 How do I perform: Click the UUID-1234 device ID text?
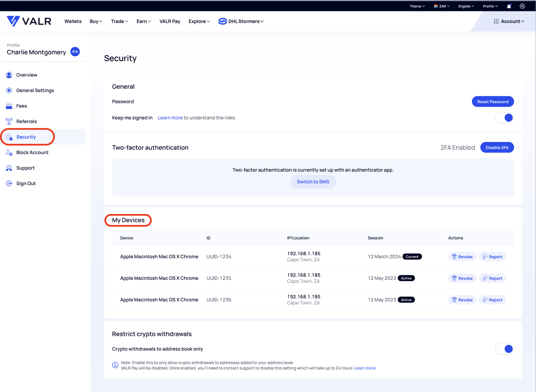(x=219, y=257)
